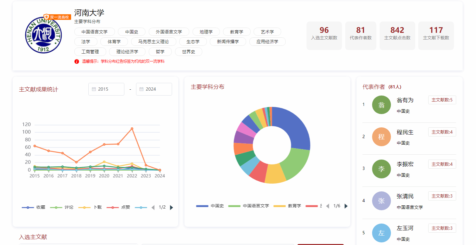Toggle the 评论 series in line chart legend

62,207
